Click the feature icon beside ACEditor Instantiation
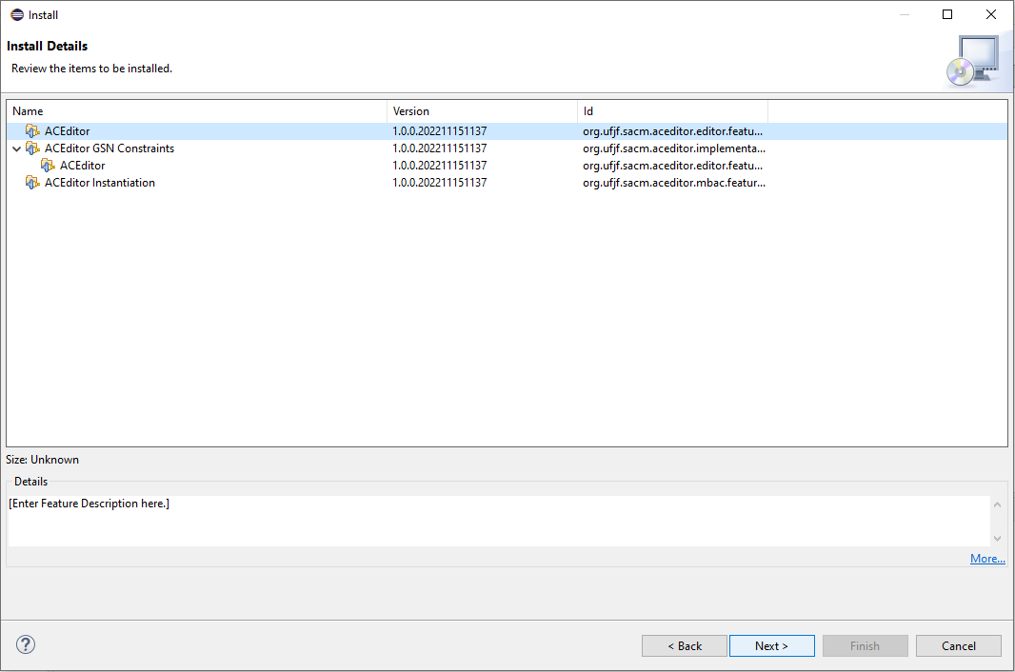Screen dimensions: 1015x672 (x=32, y=183)
